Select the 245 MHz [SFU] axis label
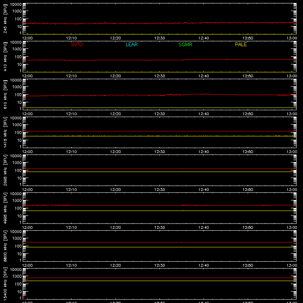303x303 pixels. pos(5,19)
